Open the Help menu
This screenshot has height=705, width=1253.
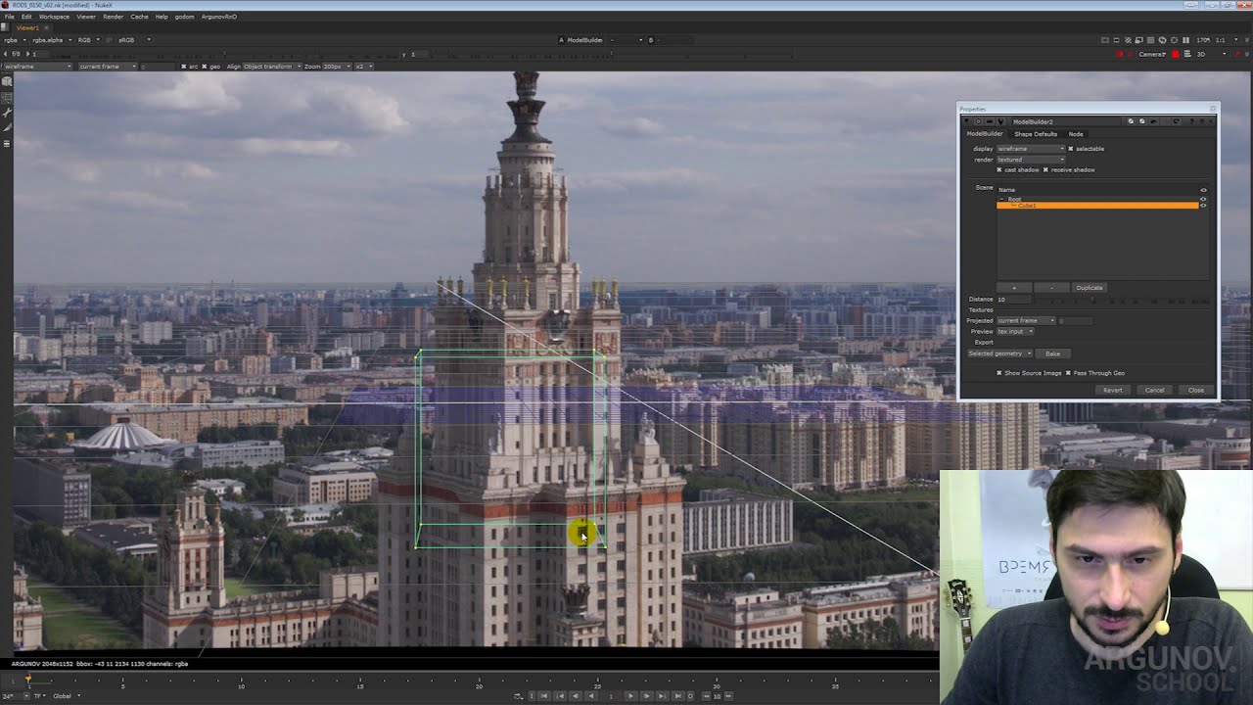[162, 17]
